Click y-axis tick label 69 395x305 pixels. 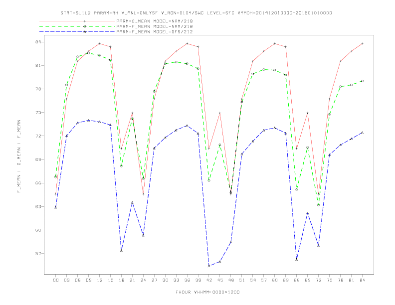[38, 159]
